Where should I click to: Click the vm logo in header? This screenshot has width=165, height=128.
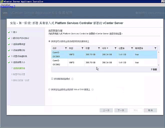pyautogui.click(x=5, y=13)
